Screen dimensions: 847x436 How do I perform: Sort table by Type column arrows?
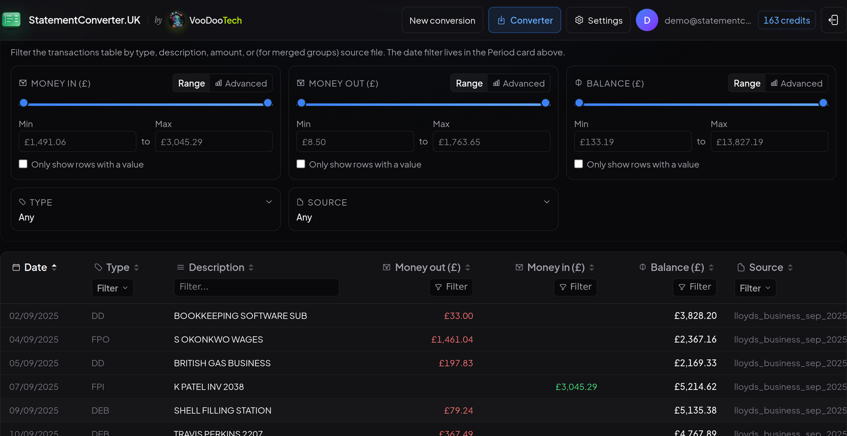coord(136,267)
